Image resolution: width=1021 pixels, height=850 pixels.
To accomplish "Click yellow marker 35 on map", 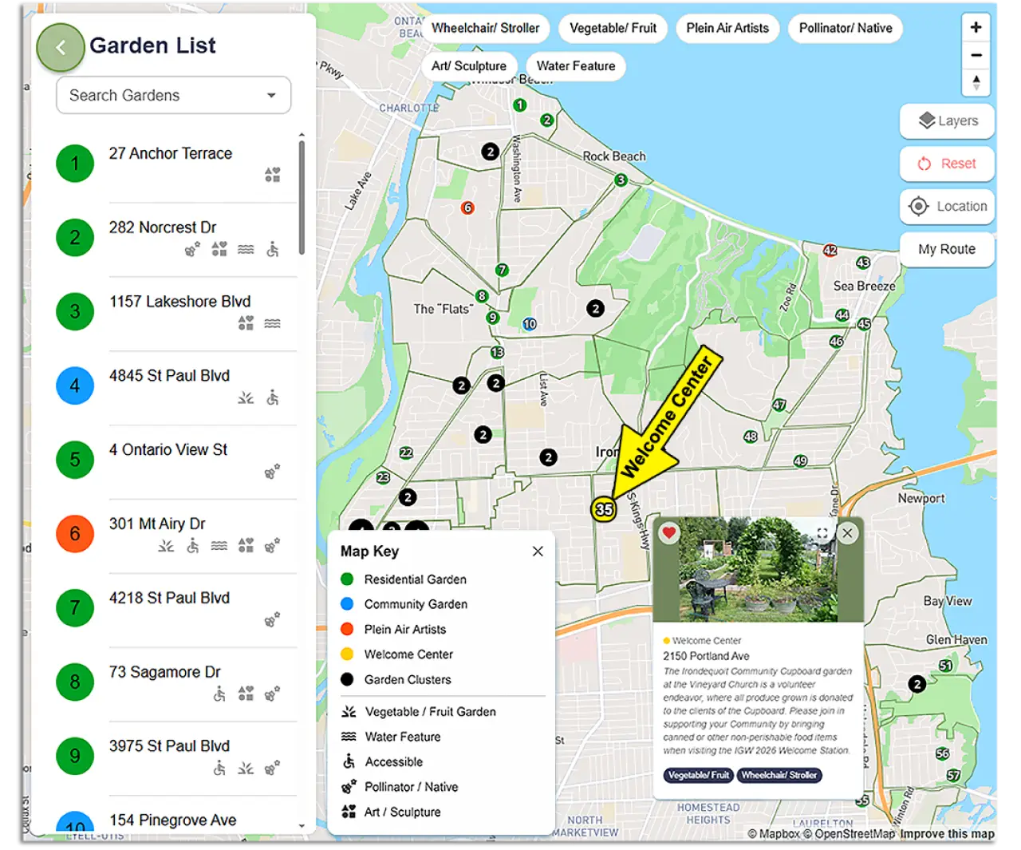I will 604,509.
